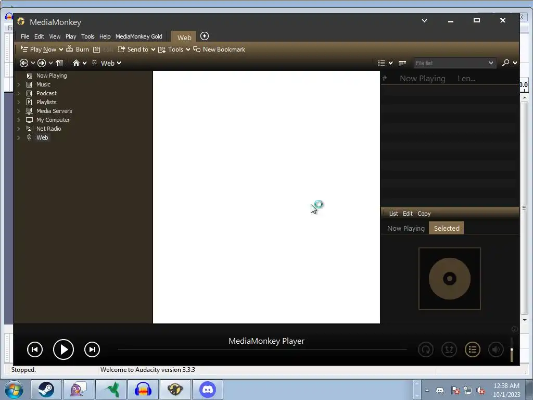Image resolution: width=533 pixels, height=400 pixels.
Task: Add a new tab with plus icon
Action: 204,36
